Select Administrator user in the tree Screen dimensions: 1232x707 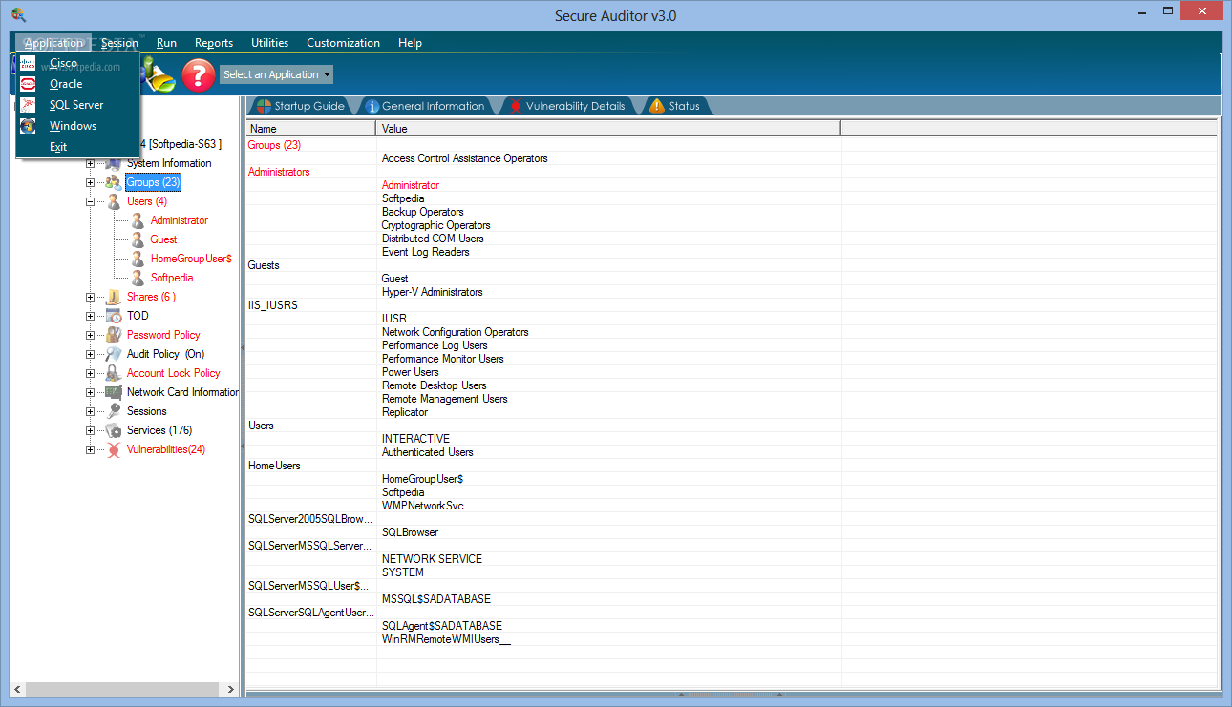click(179, 220)
